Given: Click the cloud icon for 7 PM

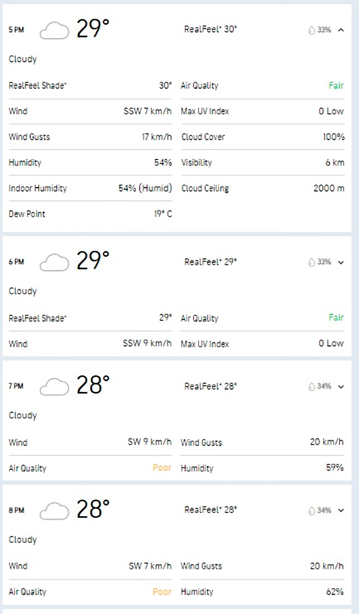Looking at the screenshot, I should click(x=55, y=387).
